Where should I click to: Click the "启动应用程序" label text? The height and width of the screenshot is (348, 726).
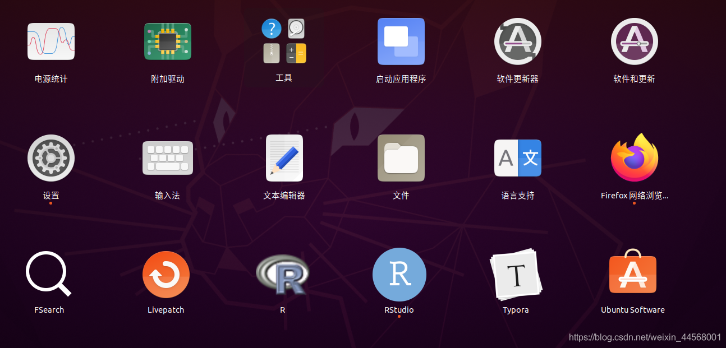pos(401,79)
